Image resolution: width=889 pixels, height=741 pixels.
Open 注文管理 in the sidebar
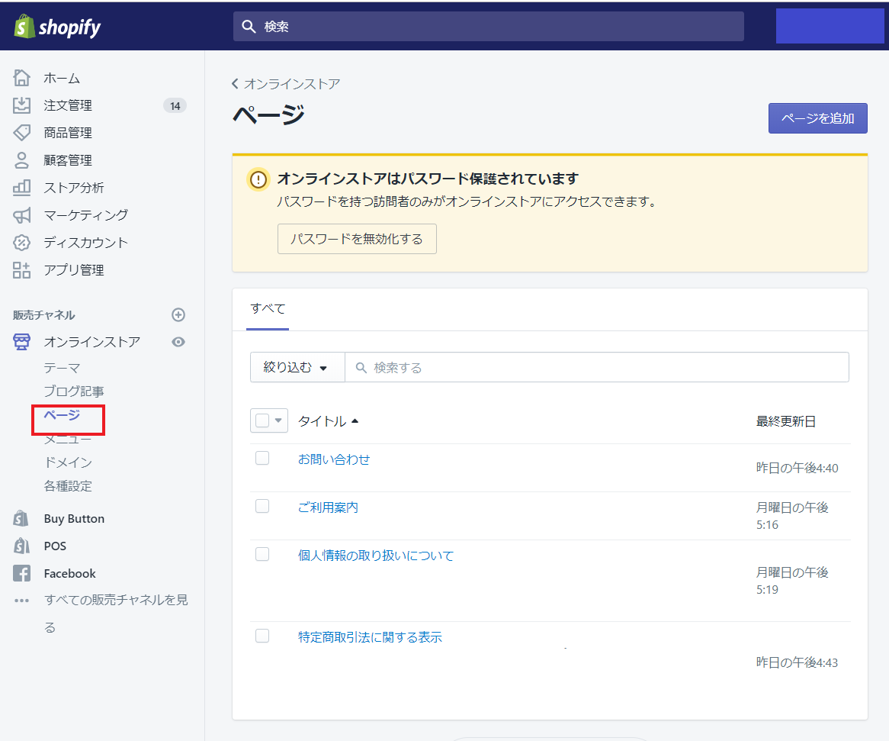coord(68,105)
